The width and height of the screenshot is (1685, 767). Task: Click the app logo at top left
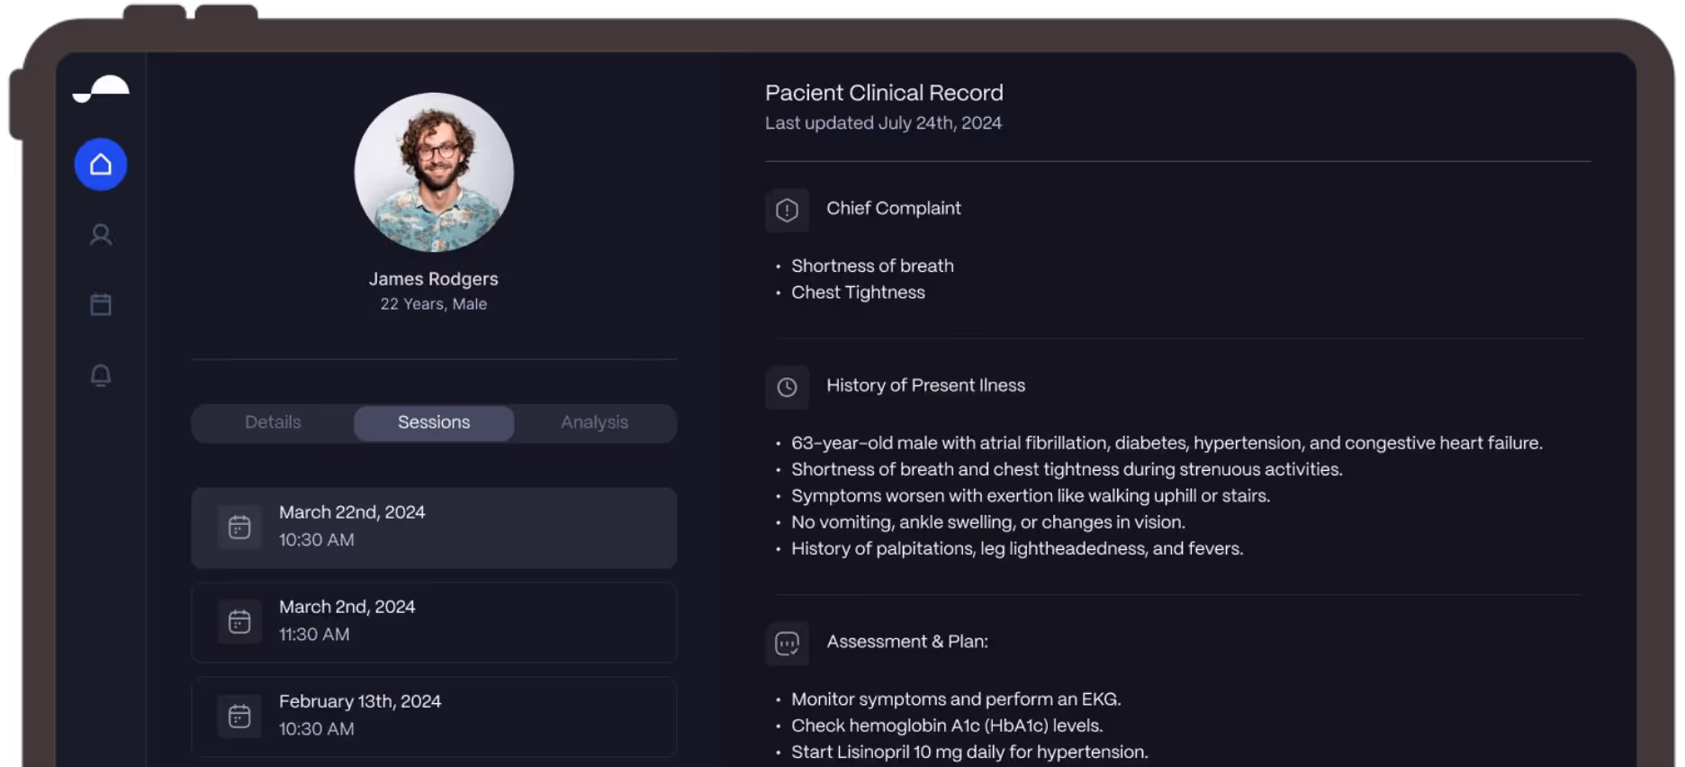100,89
